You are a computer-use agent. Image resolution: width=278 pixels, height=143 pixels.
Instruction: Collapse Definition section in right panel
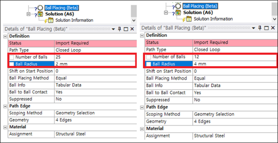[x=142, y=36]
